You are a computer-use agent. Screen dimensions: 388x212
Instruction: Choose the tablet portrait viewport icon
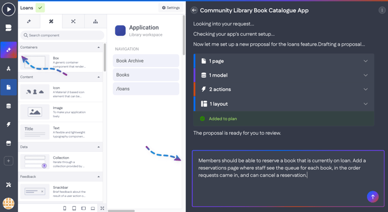pyautogui.click(x=74, y=209)
